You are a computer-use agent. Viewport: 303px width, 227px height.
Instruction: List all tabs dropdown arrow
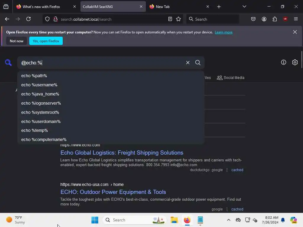click(244, 7)
